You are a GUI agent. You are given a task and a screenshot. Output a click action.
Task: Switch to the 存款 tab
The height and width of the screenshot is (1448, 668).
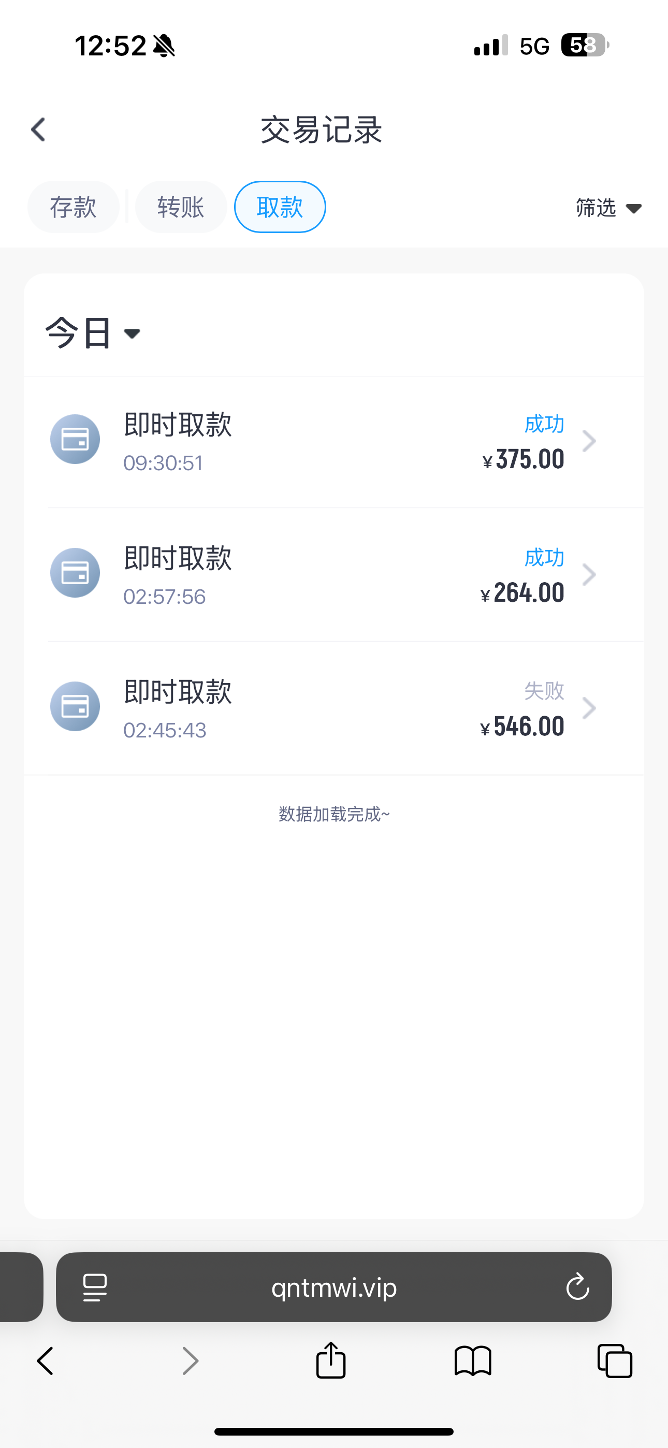(x=73, y=208)
